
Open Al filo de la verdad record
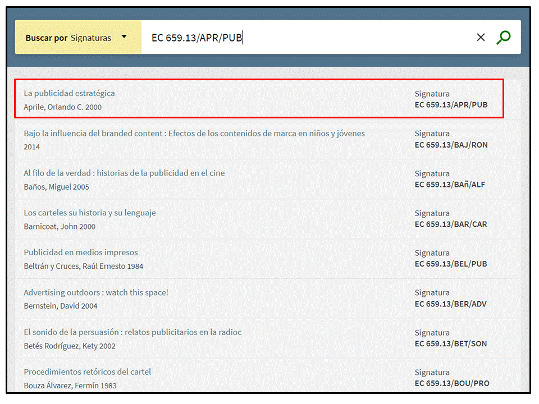point(124,173)
